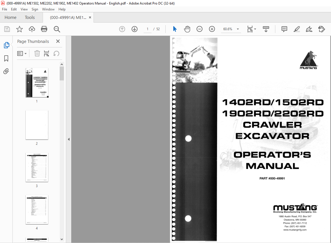The image size is (331, 243).
Task: Select page 3 thumbnail
Action: (37, 167)
